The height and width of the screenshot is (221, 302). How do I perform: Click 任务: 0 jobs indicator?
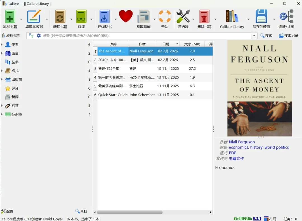[x=290, y=219]
